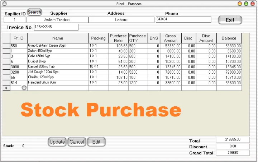This screenshot has width=258, height=162.
Task: Click the purchase quantity cell 1200
Action: (x=138, y=83)
